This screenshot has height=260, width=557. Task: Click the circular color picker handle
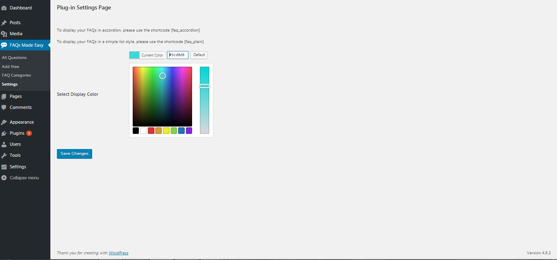click(163, 76)
